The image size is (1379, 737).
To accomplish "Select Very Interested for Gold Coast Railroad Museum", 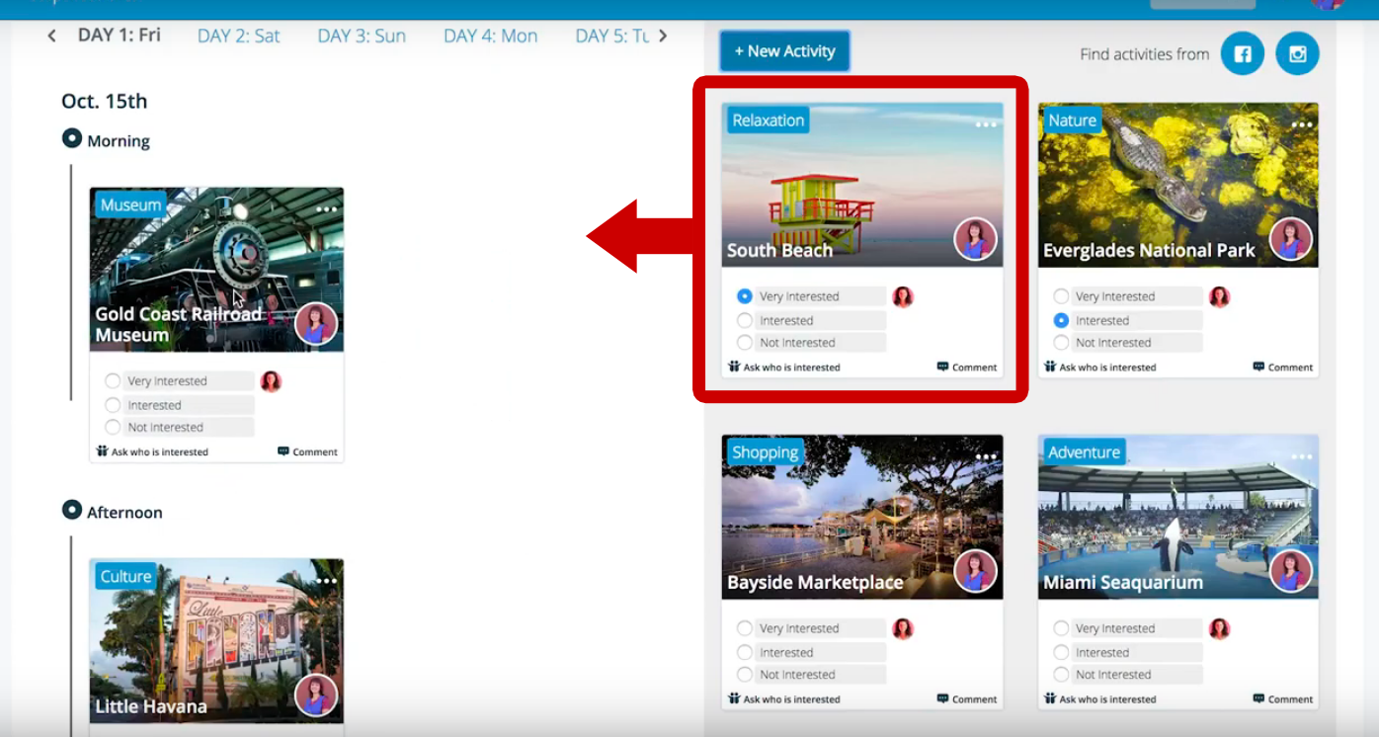I will point(113,381).
